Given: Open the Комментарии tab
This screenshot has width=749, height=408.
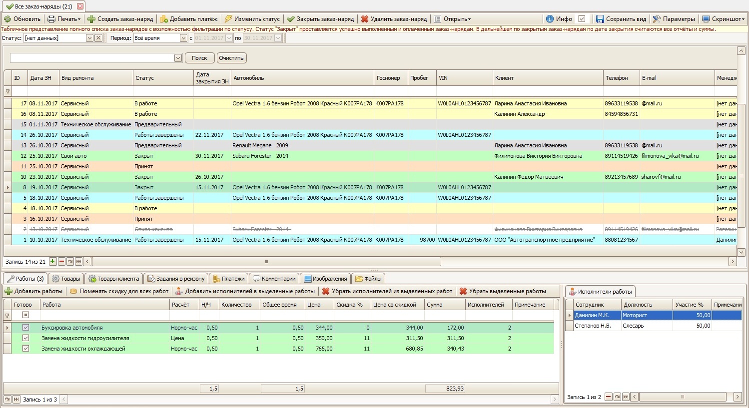Looking at the screenshot, I should (274, 279).
